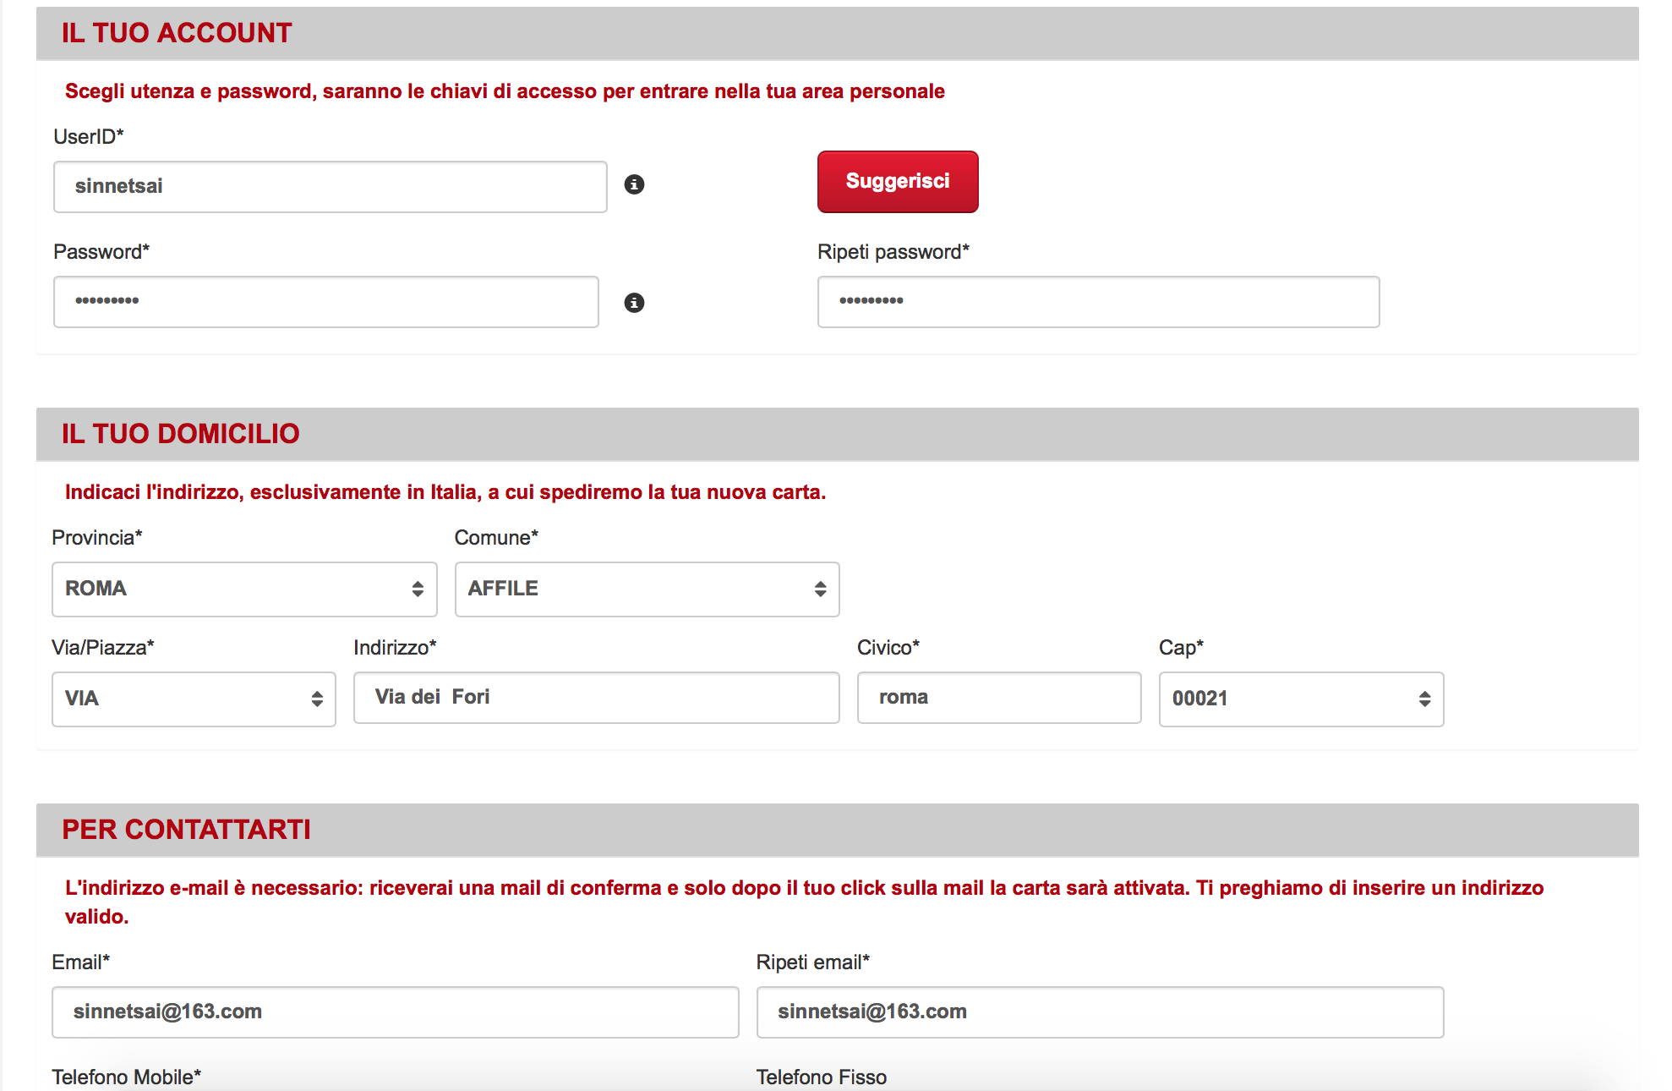Click the Telefono Mobile* label
Screen dimensions: 1672x1091
pyautogui.click(x=127, y=1077)
